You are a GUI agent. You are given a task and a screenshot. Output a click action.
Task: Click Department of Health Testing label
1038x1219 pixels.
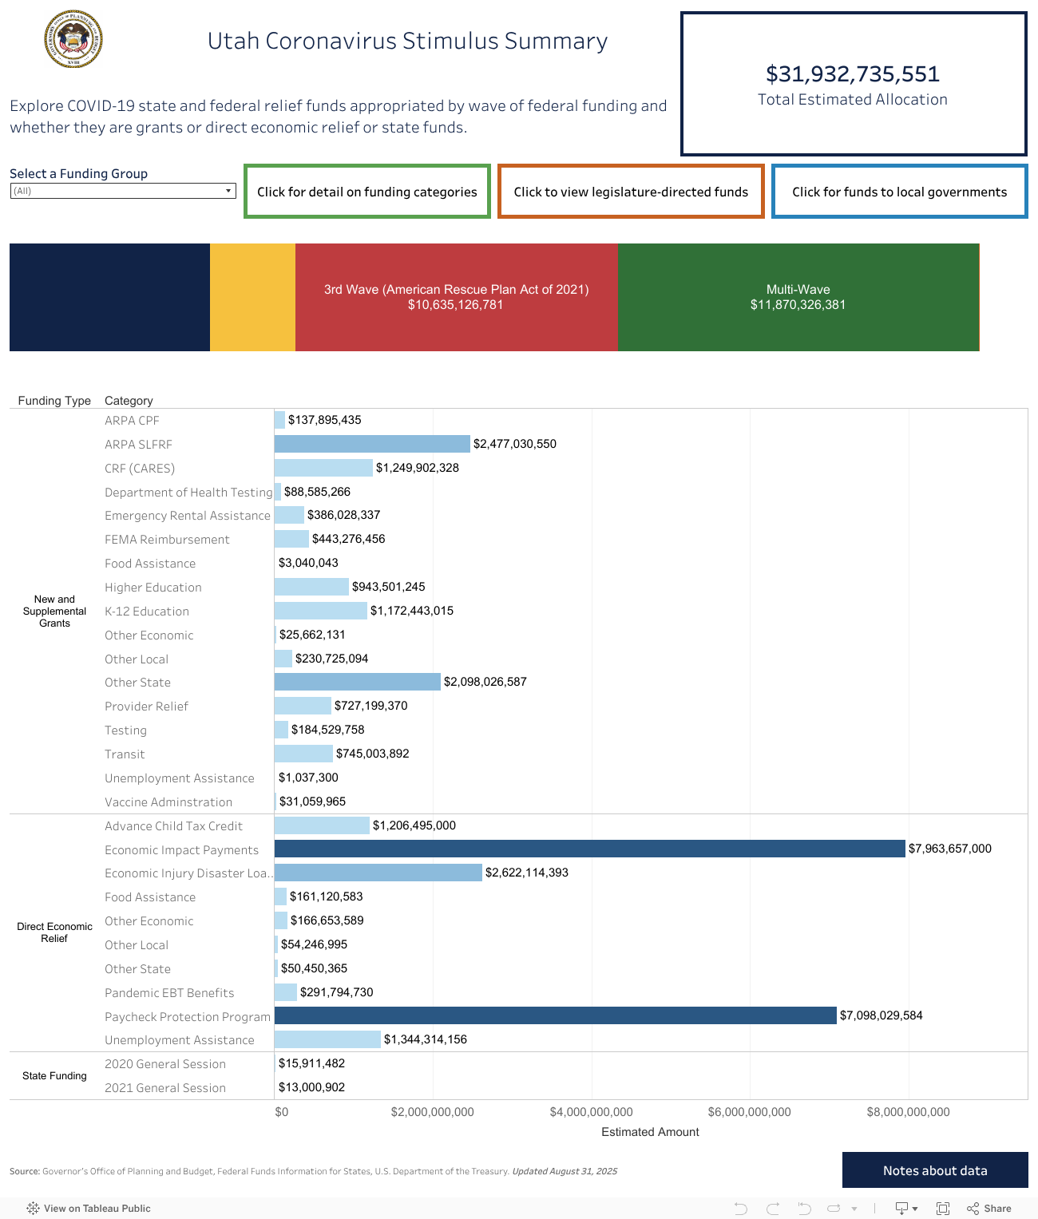tap(188, 493)
